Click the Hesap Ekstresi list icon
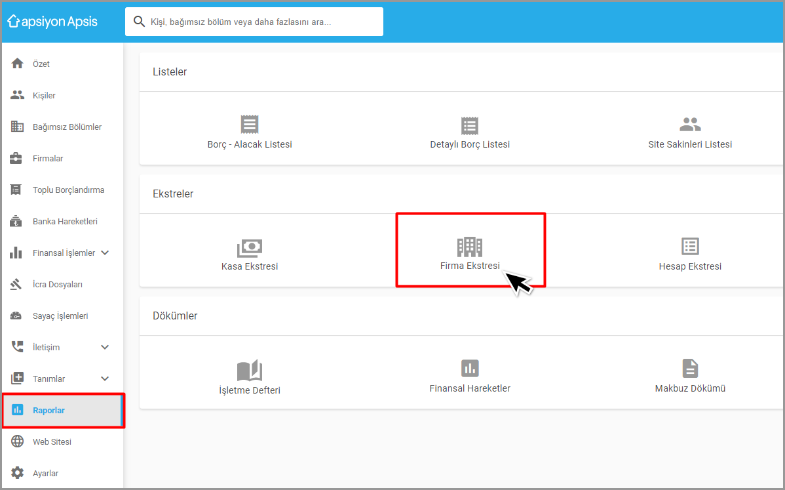Viewport: 785px width, 490px height. tap(690, 246)
